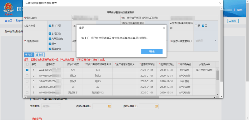Click the 退出 logout link
This screenshot has width=249, height=120.
click(x=240, y=10)
